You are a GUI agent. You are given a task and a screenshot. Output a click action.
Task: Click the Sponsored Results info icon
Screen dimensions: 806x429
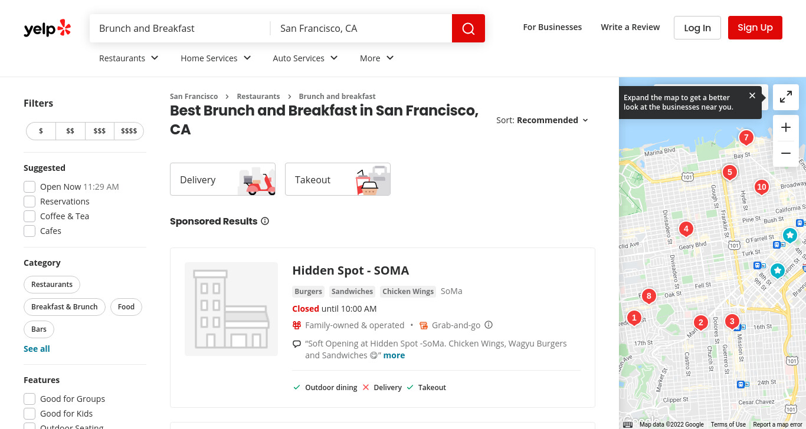pos(265,222)
